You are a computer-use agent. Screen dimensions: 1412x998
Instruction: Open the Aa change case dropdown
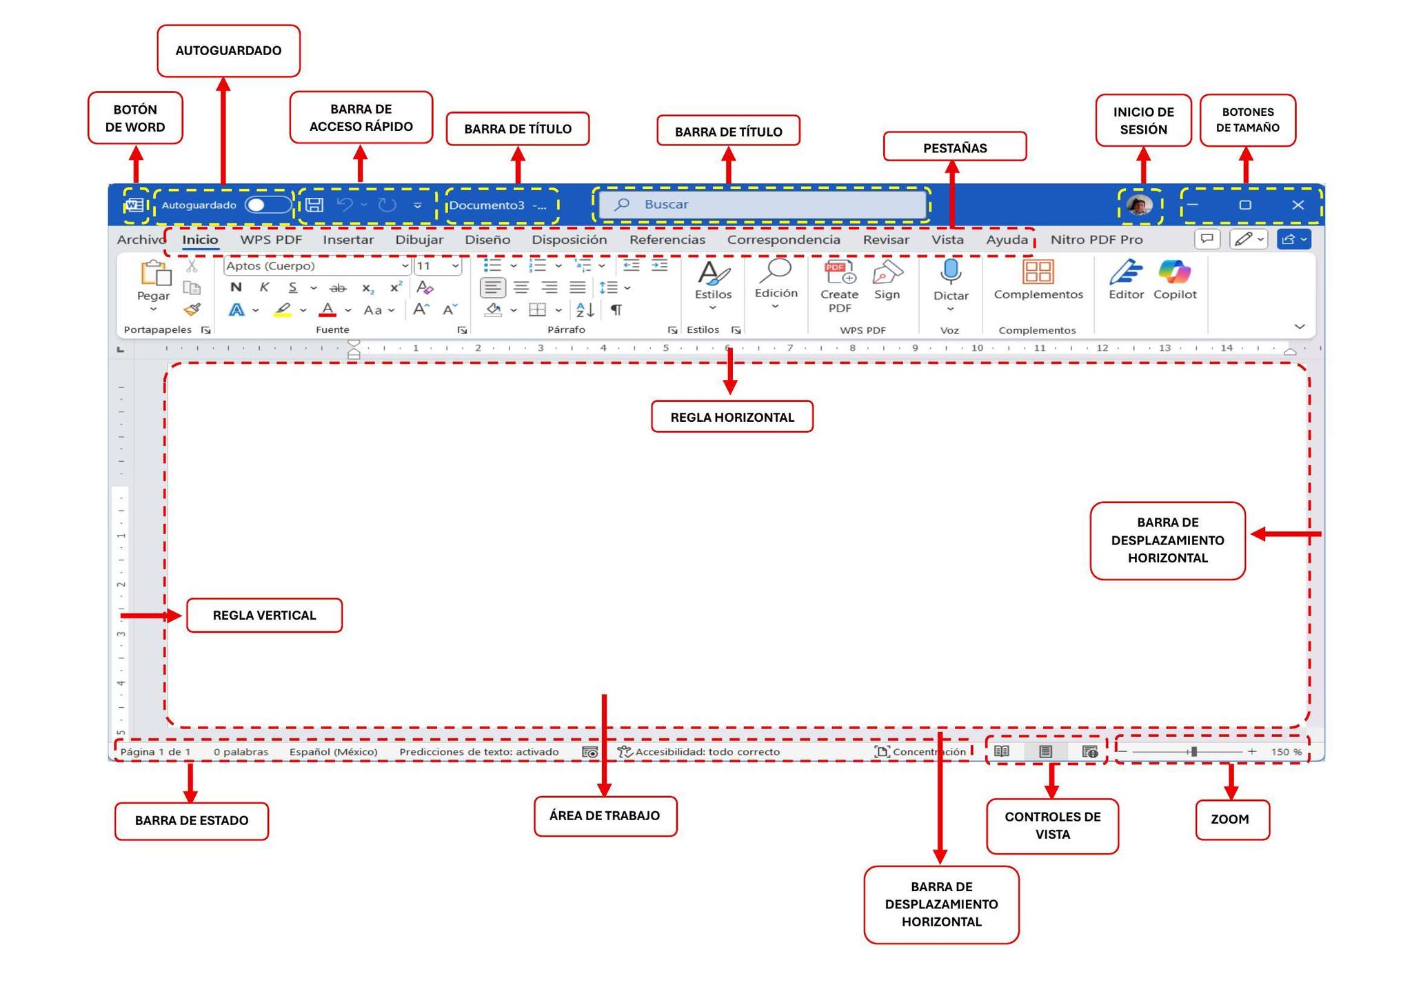379,310
